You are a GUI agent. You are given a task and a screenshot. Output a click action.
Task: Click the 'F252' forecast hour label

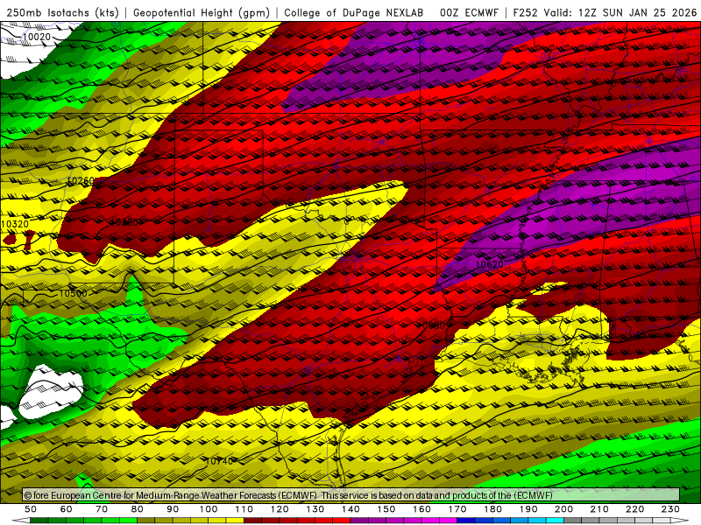[x=525, y=13]
